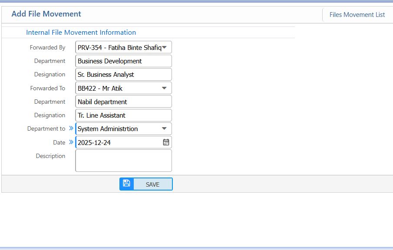Click the dropdown arrow in Department to field
393x250 pixels.
[x=165, y=128]
